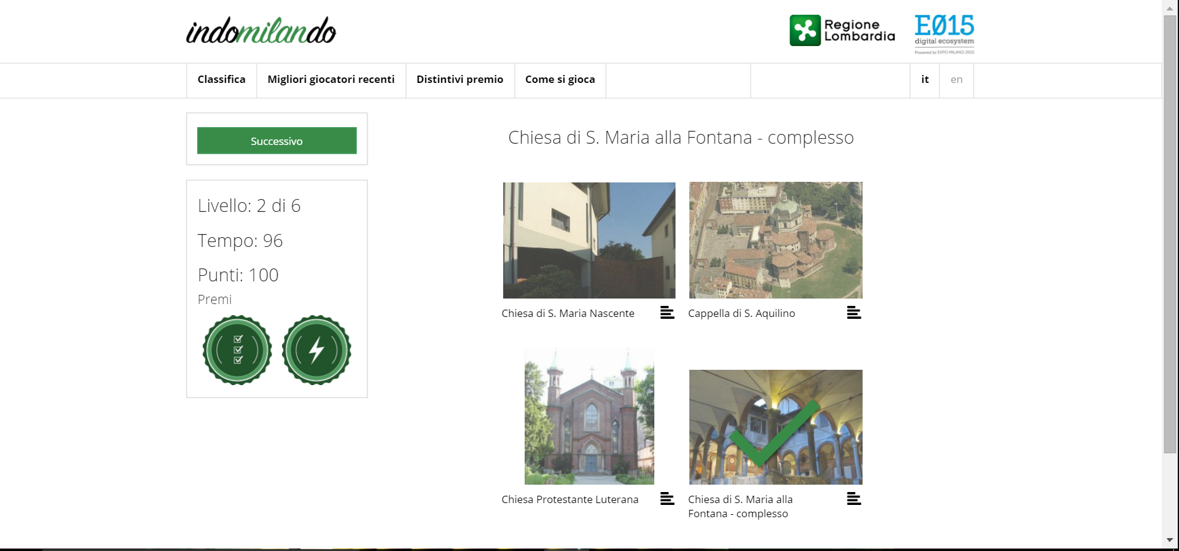Open the Classifica menu item
The image size is (1179, 551).
tap(221, 80)
